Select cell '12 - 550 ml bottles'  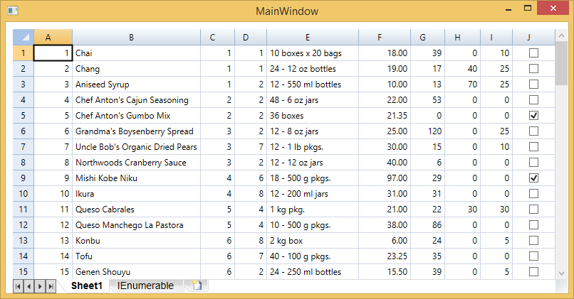[x=313, y=85]
